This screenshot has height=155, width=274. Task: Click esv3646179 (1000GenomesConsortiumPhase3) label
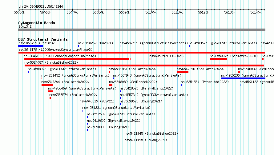point(55,50)
